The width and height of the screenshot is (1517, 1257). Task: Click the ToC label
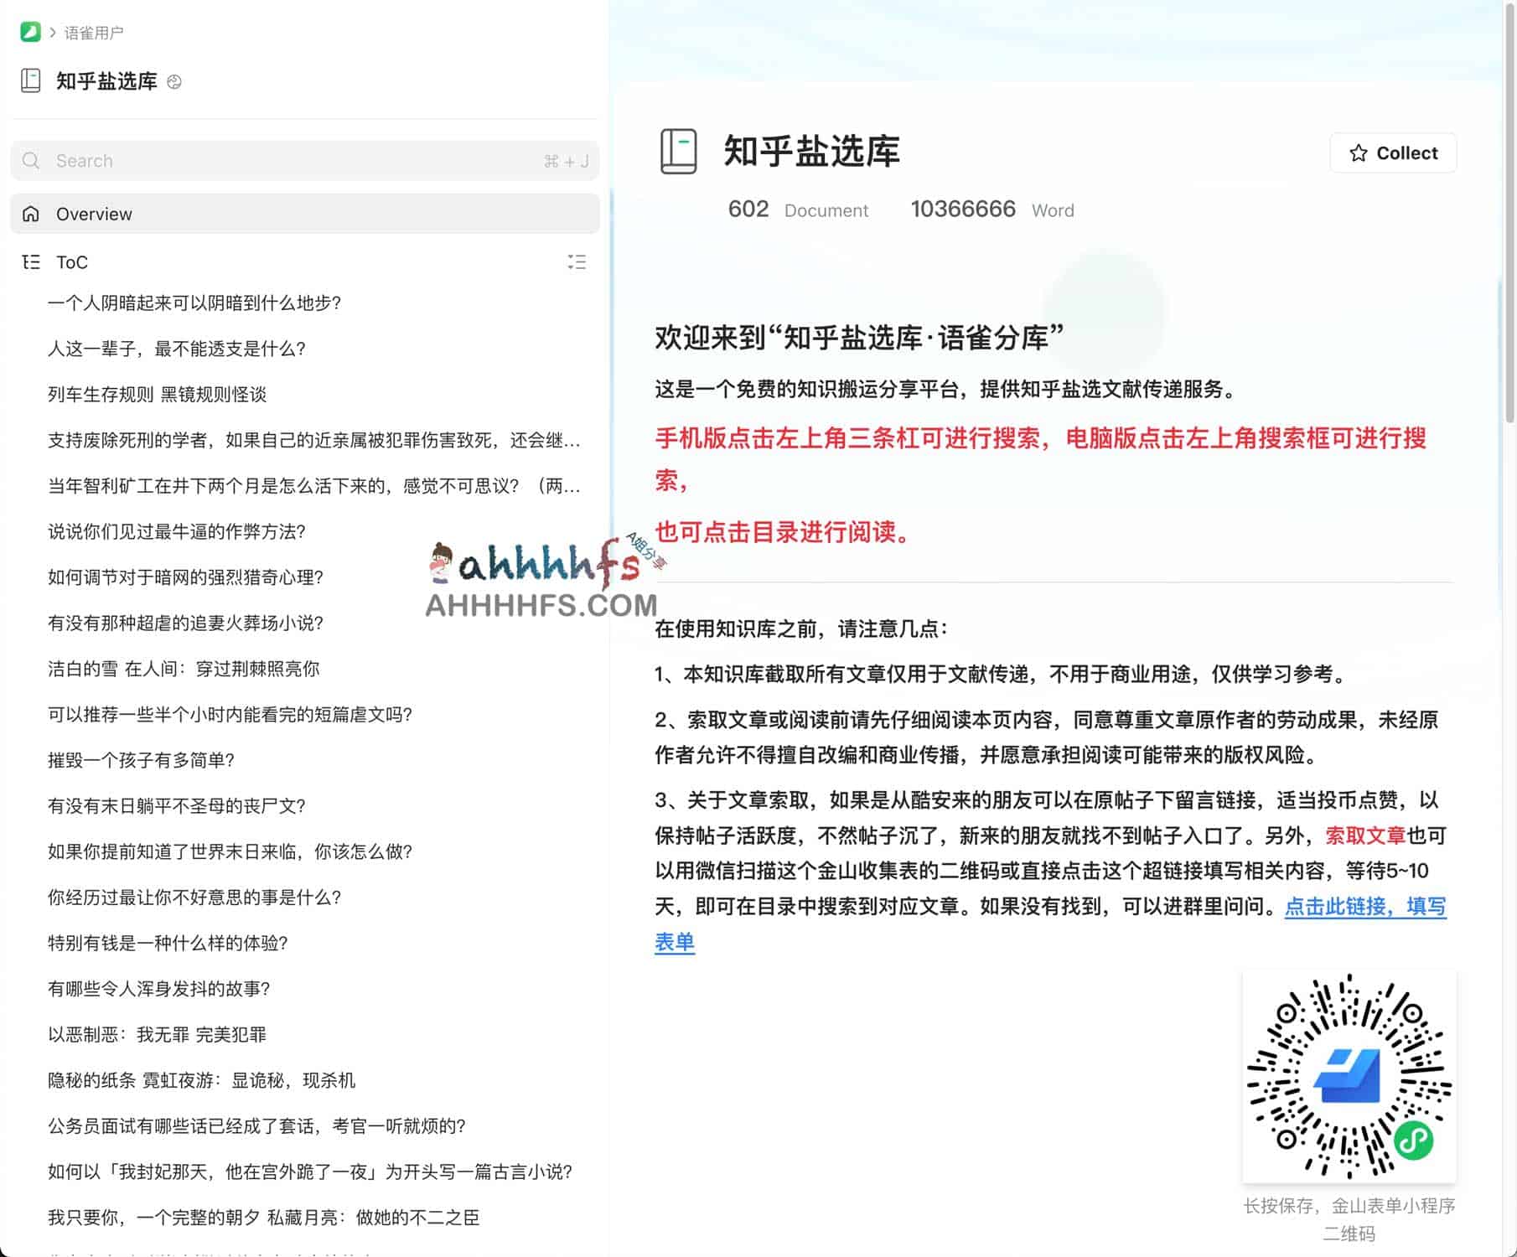(x=72, y=262)
